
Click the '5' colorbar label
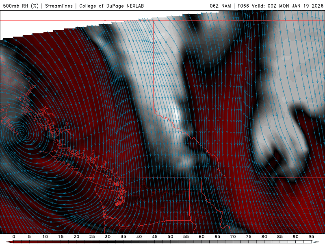tap(29, 237)
